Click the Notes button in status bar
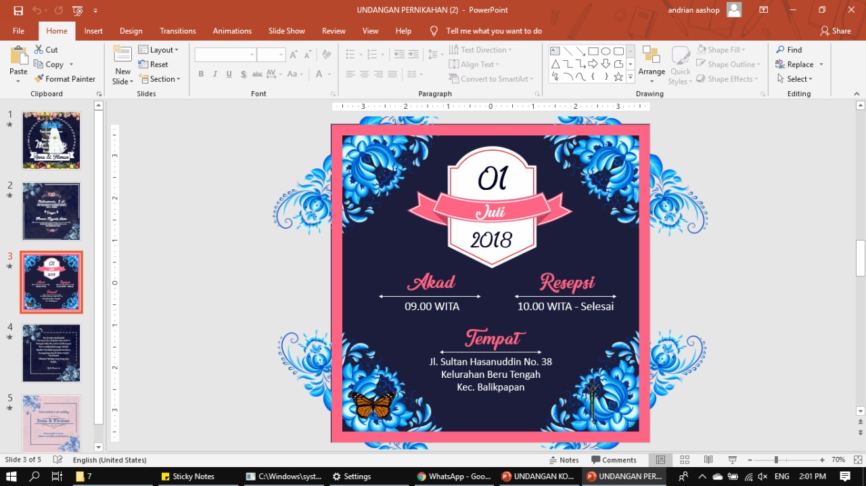 (564, 460)
